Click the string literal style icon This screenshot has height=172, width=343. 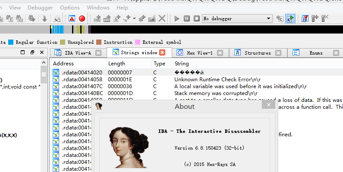click(x=127, y=18)
